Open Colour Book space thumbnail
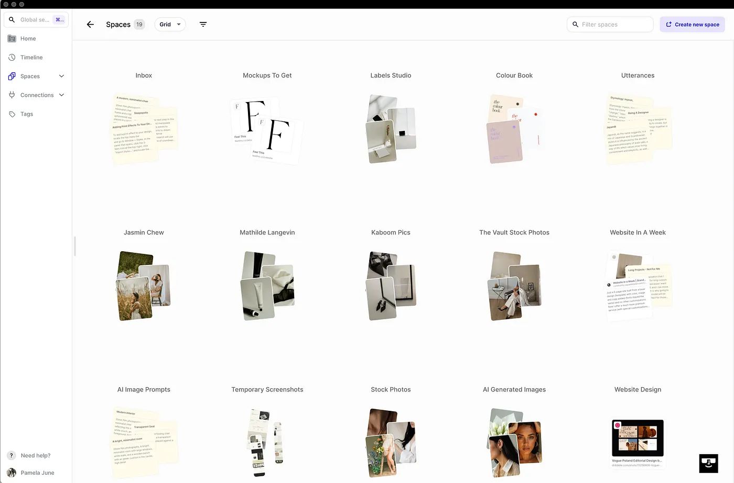 (x=514, y=129)
